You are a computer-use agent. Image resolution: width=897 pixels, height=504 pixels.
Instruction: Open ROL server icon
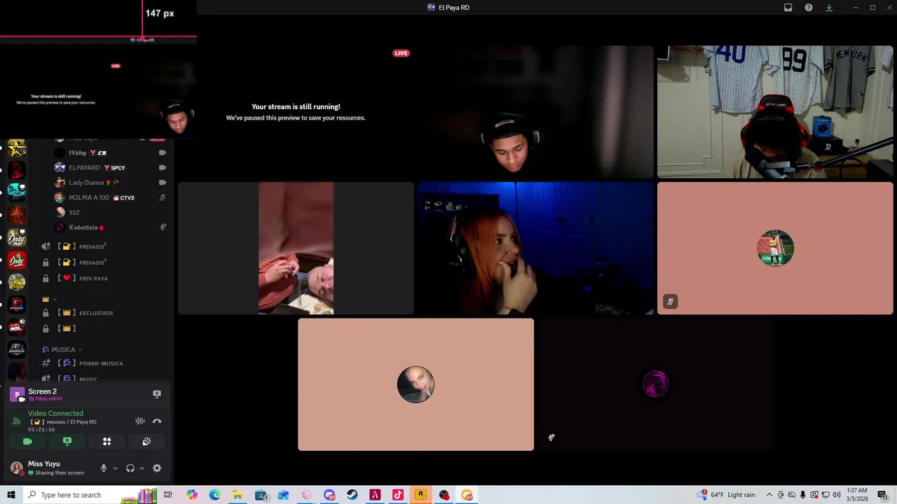tap(17, 327)
